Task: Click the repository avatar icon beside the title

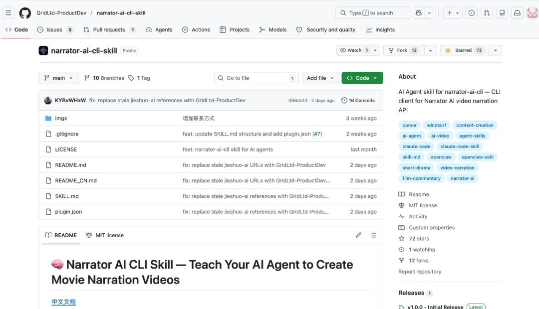Action: tap(43, 50)
